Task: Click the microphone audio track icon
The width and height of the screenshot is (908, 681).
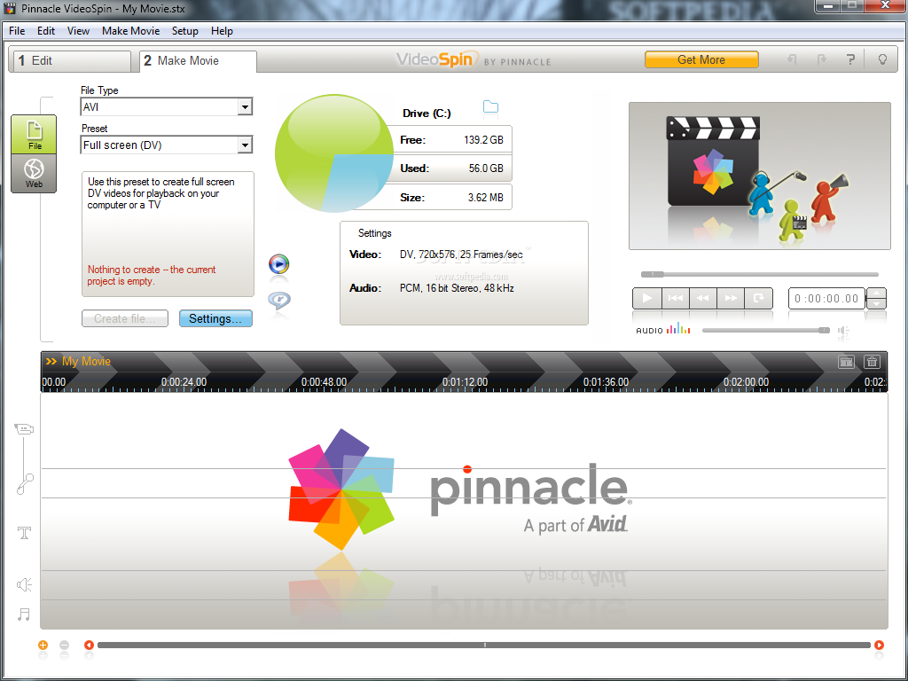Action: pos(25,484)
